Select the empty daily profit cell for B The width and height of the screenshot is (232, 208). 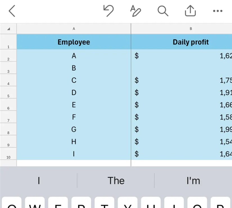(x=182, y=68)
